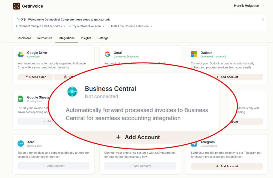Click the Google Sheets card title
This screenshot has width=273, height=178.
click(38, 97)
